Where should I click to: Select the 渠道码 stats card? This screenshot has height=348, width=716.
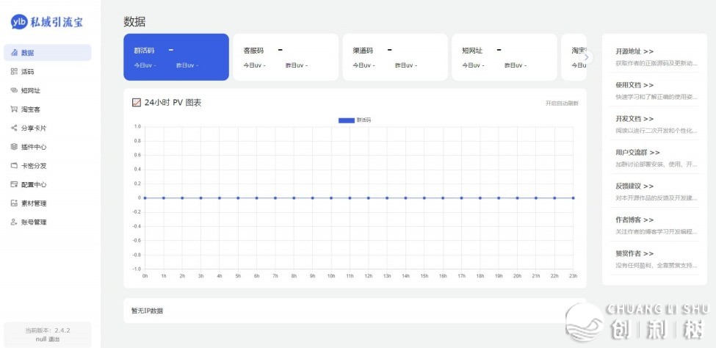[x=395, y=57]
